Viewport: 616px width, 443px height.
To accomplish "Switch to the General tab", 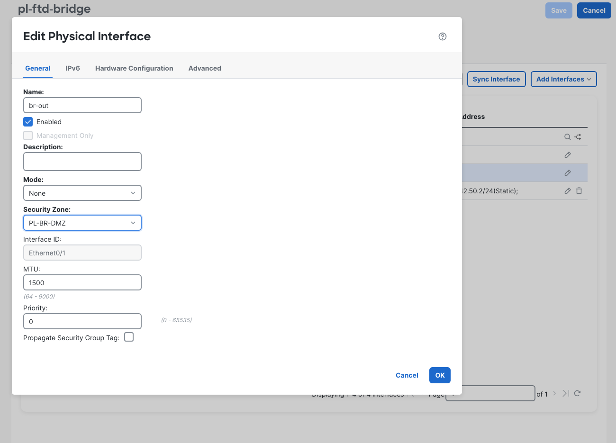I will pos(38,68).
